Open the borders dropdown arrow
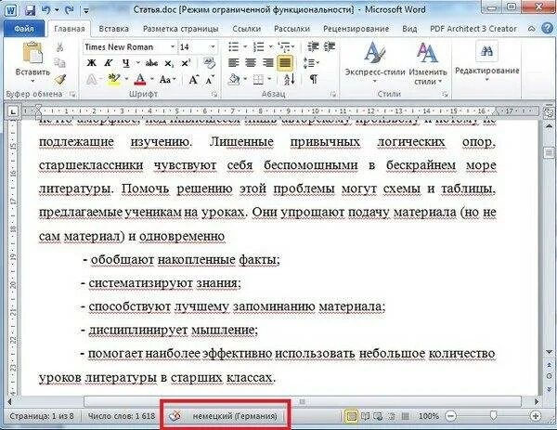The height and width of the screenshot is (430, 557). click(269, 79)
